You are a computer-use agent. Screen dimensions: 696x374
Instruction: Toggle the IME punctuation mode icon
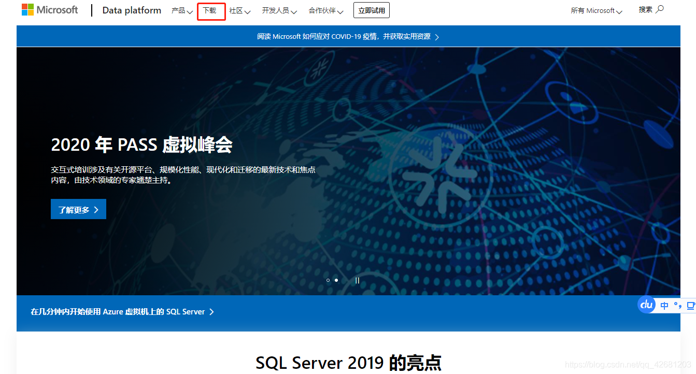(x=678, y=306)
